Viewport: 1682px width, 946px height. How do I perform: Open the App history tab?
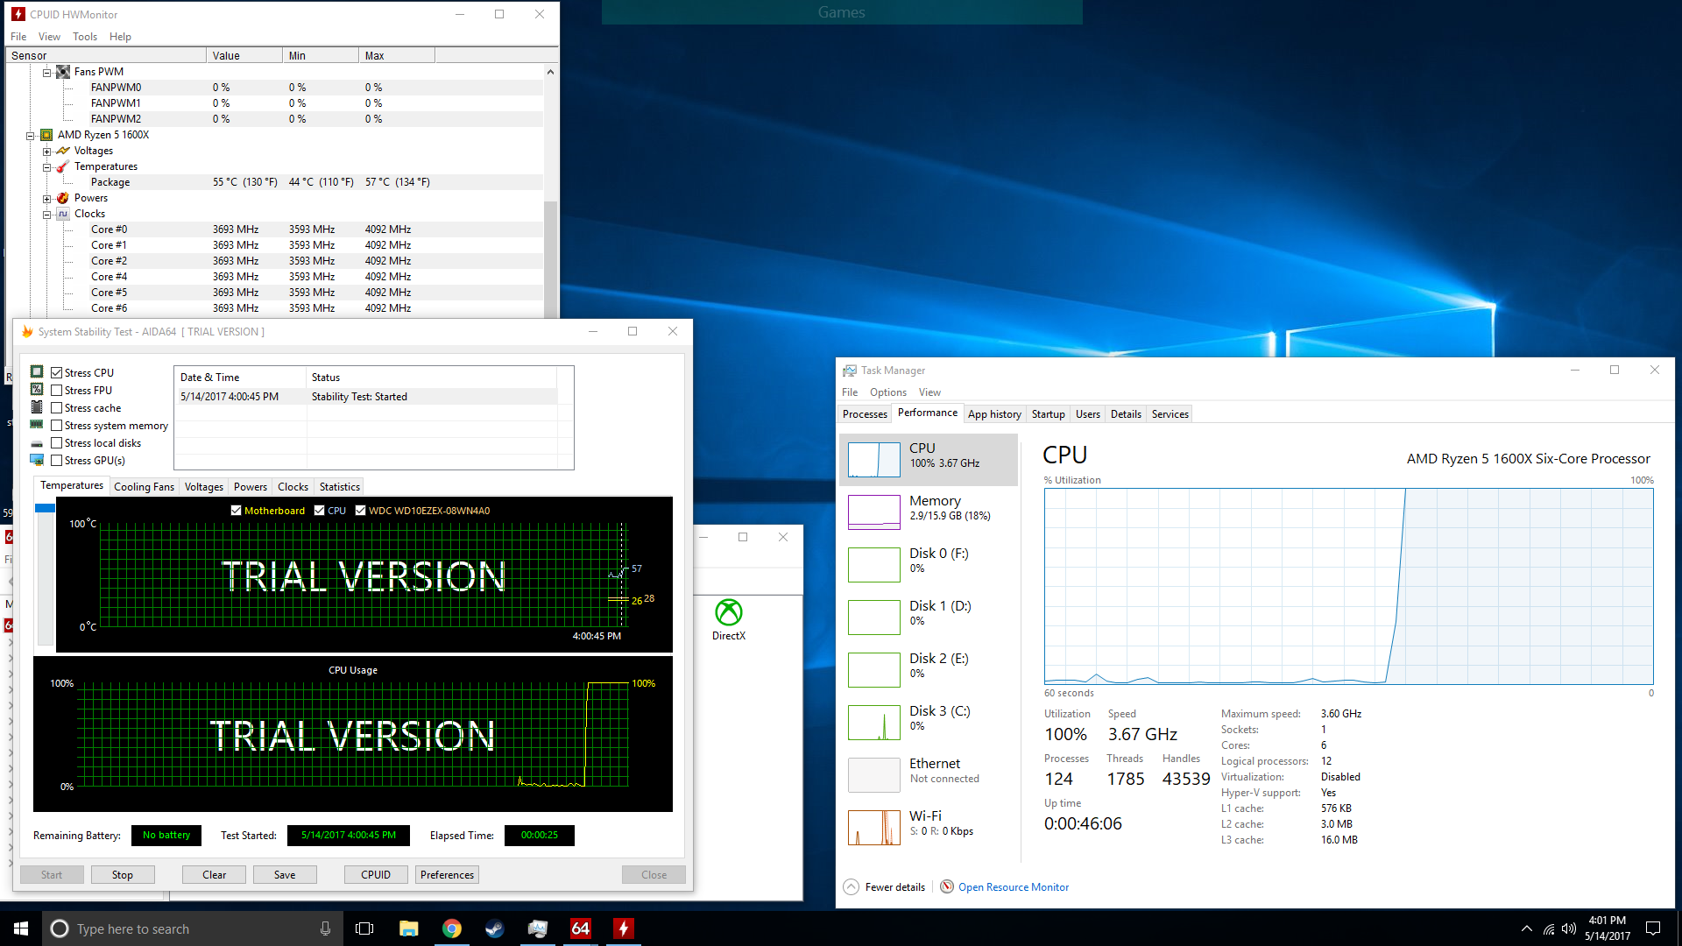click(994, 414)
